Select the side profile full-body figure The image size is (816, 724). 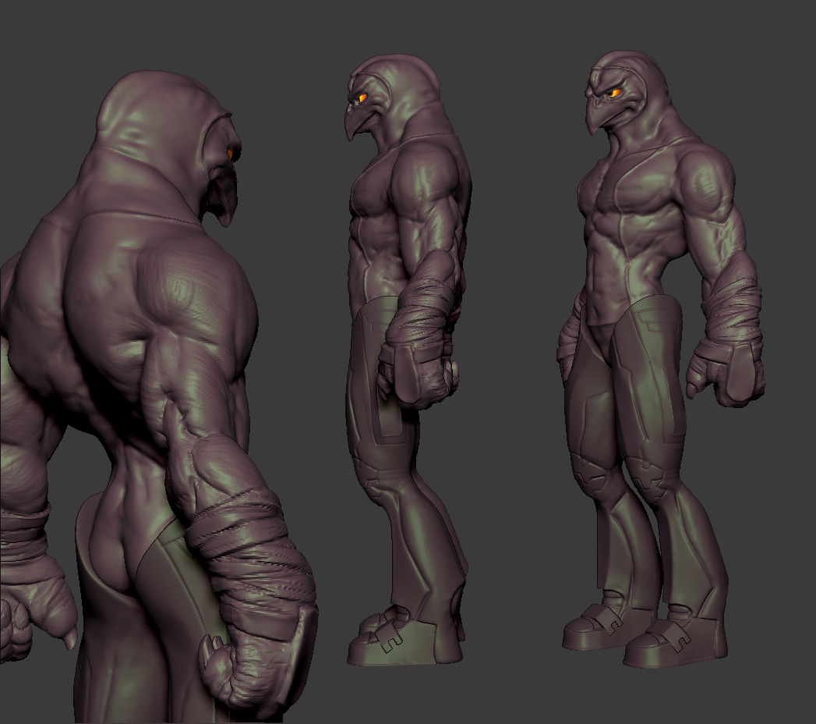point(408,360)
